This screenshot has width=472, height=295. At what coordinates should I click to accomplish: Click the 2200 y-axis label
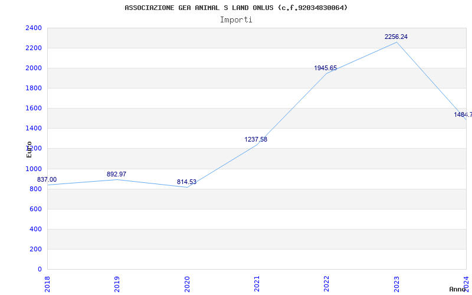[34, 48]
